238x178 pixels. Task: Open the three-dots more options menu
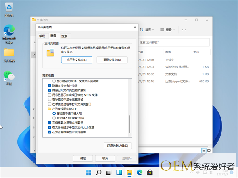pyautogui.click(x=184, y=30)
